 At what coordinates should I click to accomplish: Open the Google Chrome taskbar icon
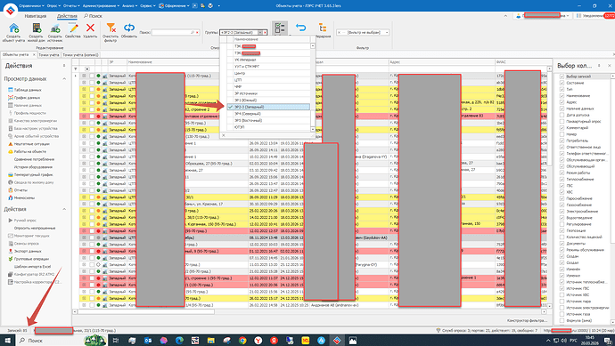(x=242, y=341)
